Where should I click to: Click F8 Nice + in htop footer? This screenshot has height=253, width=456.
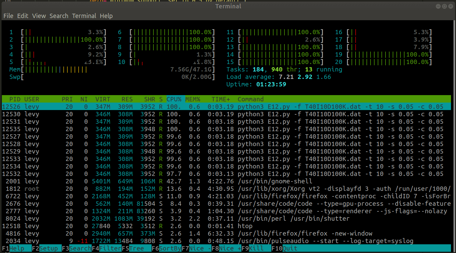226,248
